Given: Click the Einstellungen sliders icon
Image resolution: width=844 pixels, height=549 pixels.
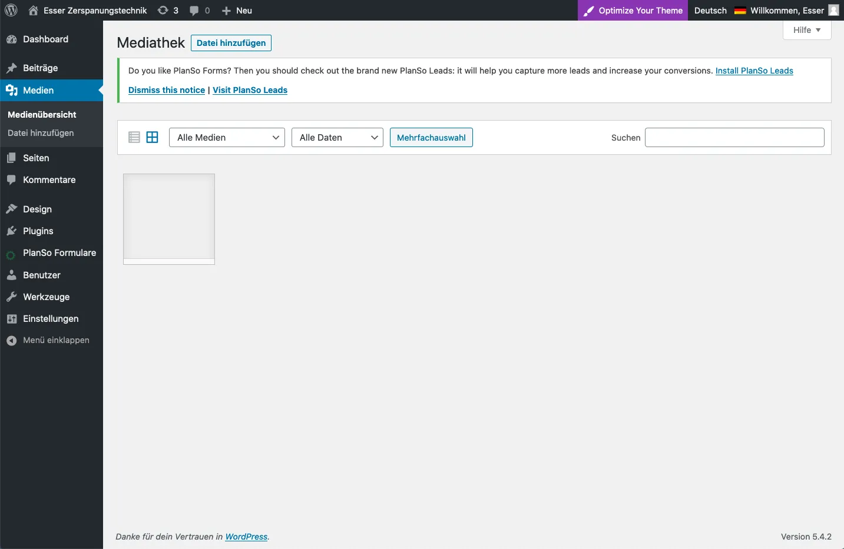Looking at the screenshot, I should (11, 319).
